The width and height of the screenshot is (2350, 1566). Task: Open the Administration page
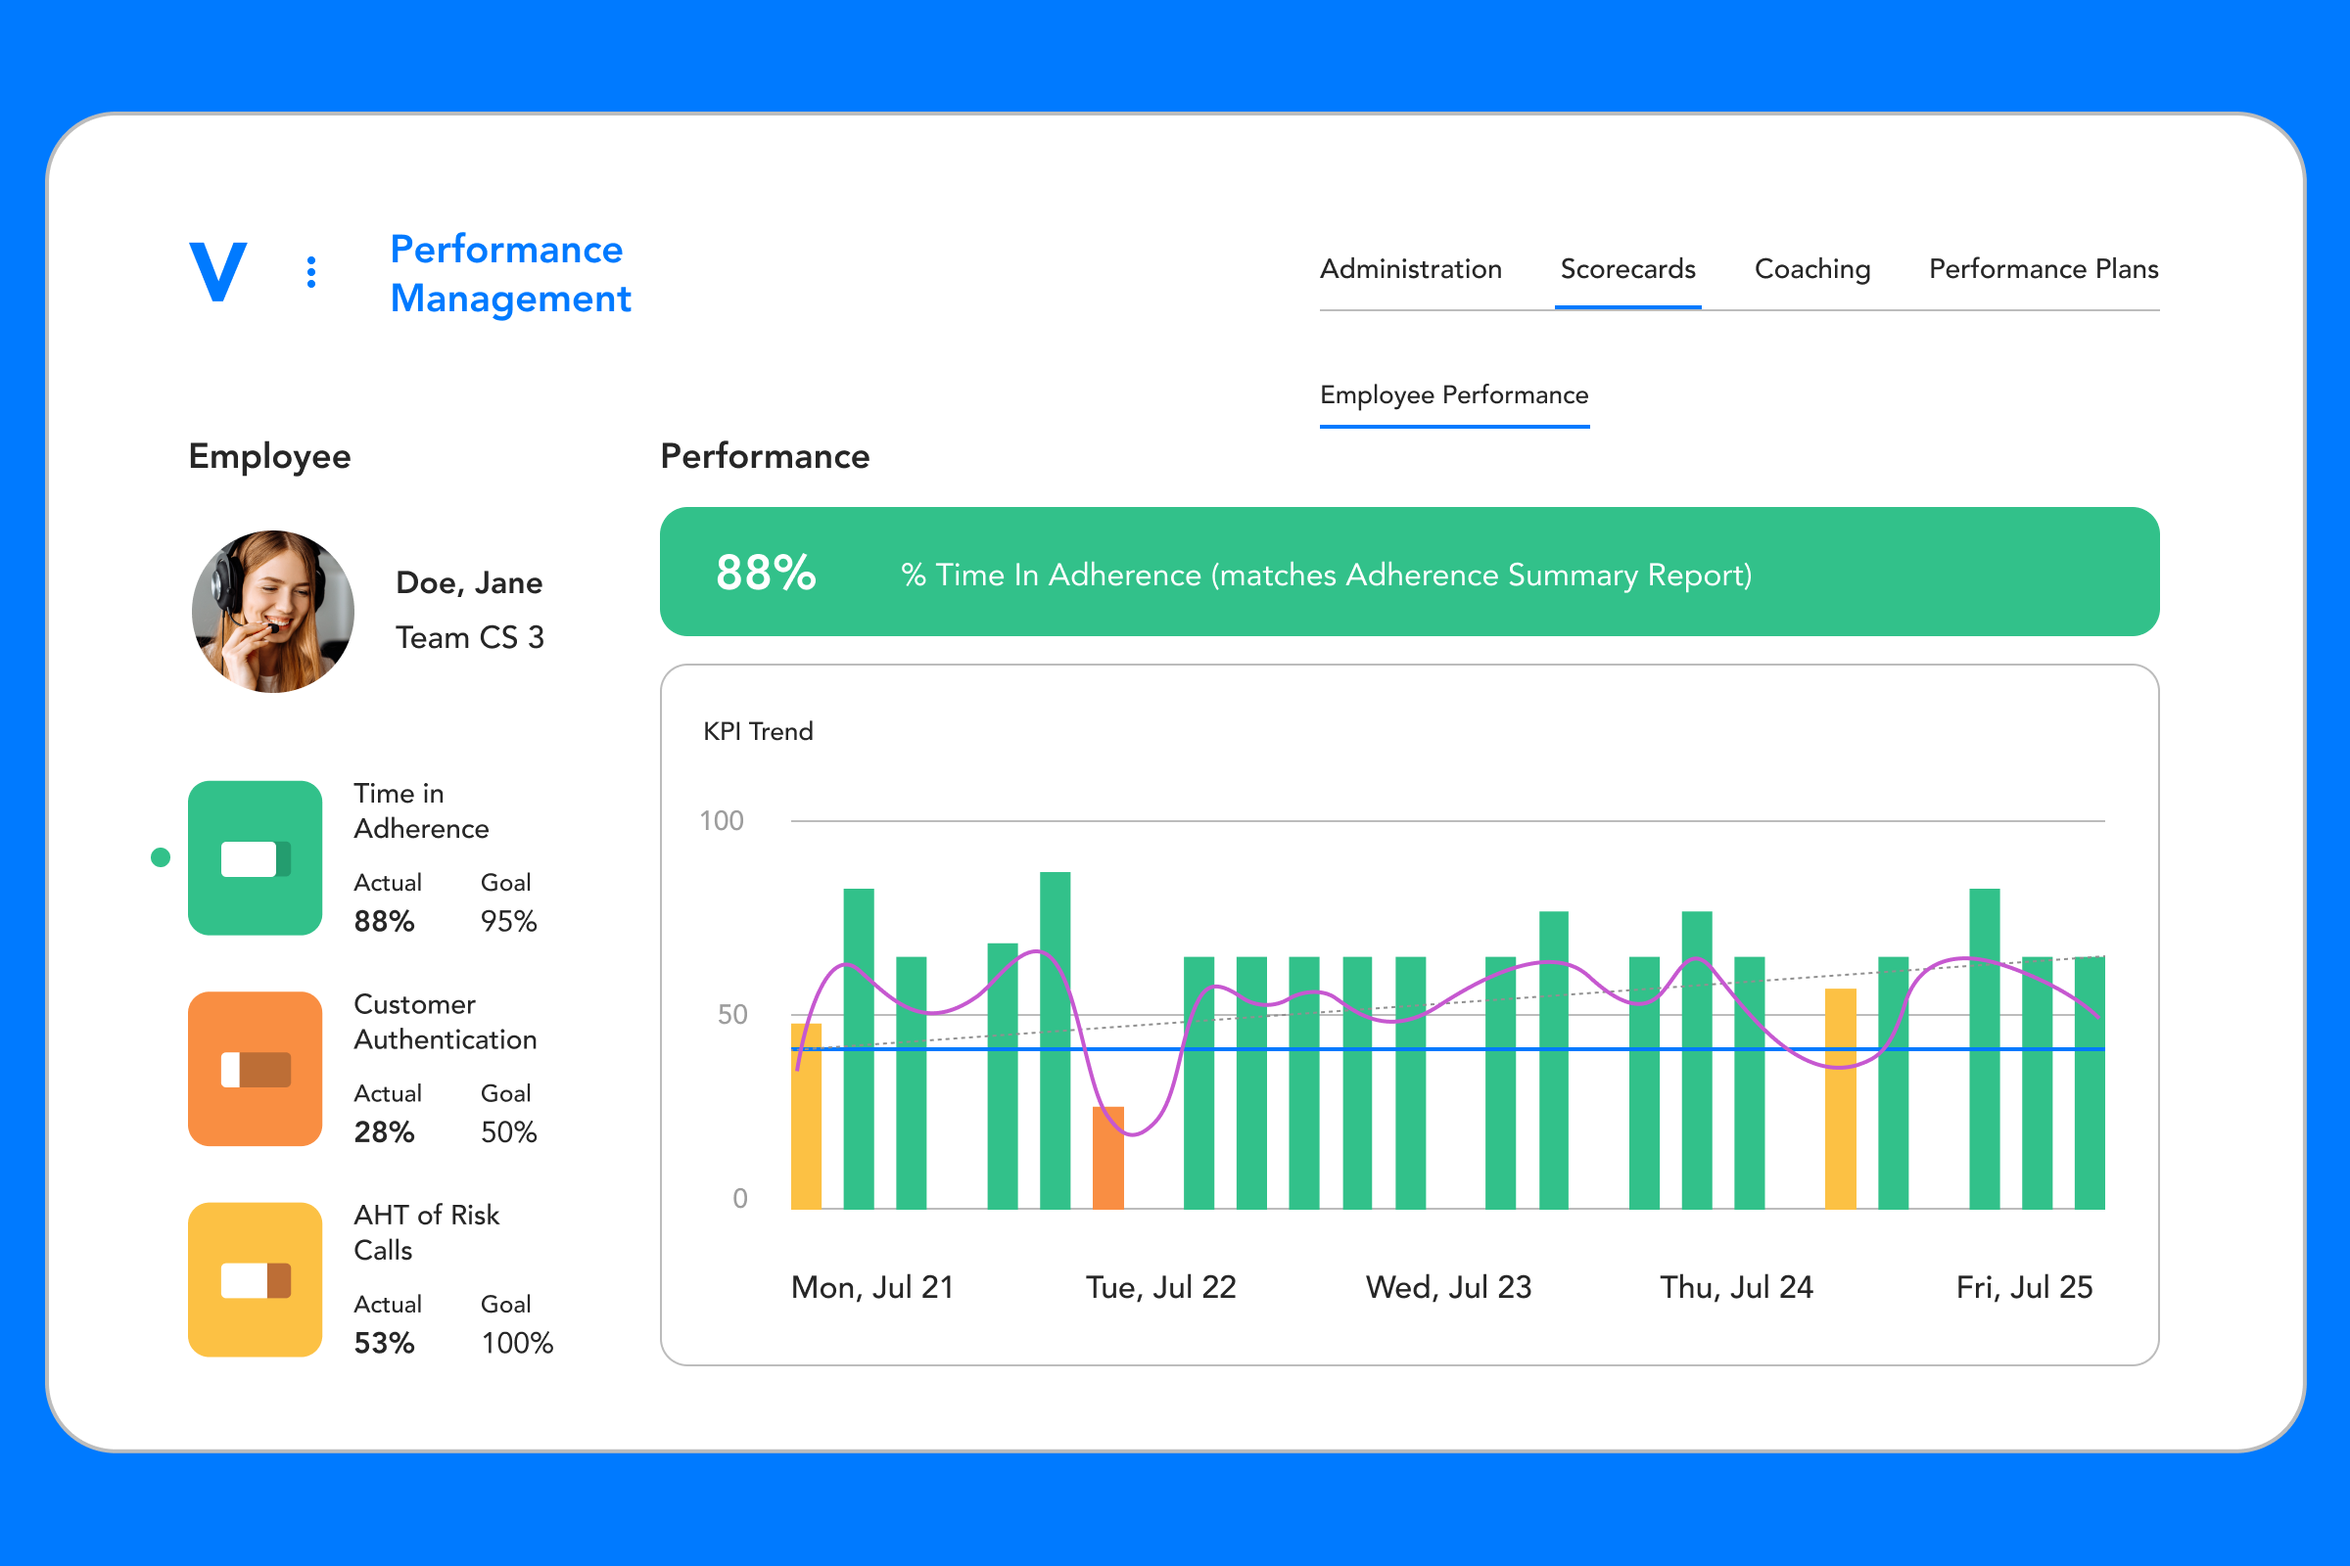pos(1410,268)
